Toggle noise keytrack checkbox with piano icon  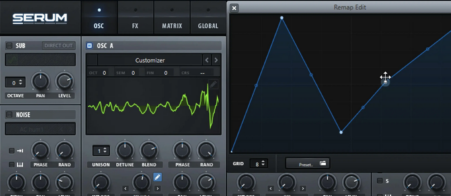(11, 165)
